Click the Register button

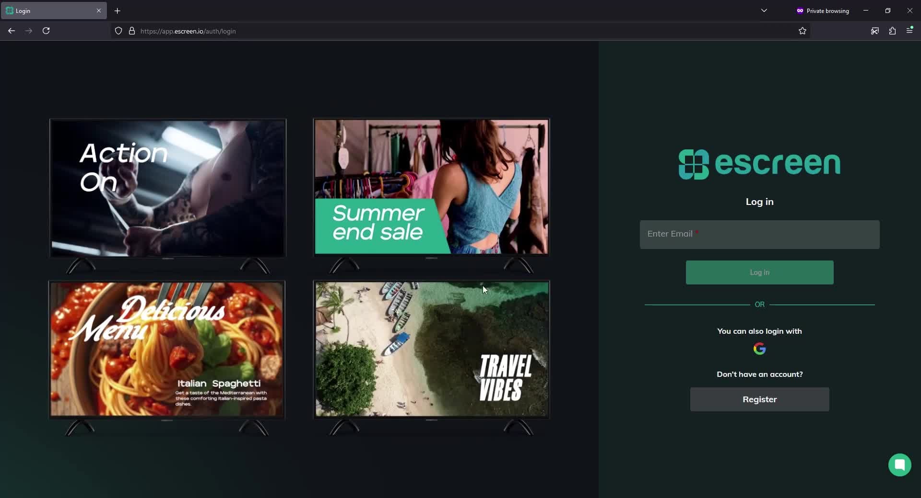759,399
